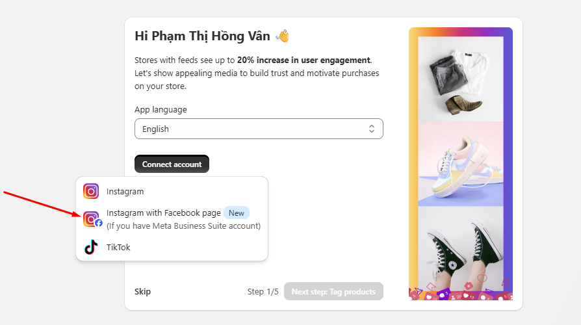Skip the onboarding step
This screenshot has height=325, width=581.
143,292
